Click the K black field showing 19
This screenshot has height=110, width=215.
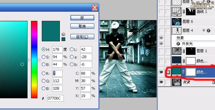[x=85, y=96]
